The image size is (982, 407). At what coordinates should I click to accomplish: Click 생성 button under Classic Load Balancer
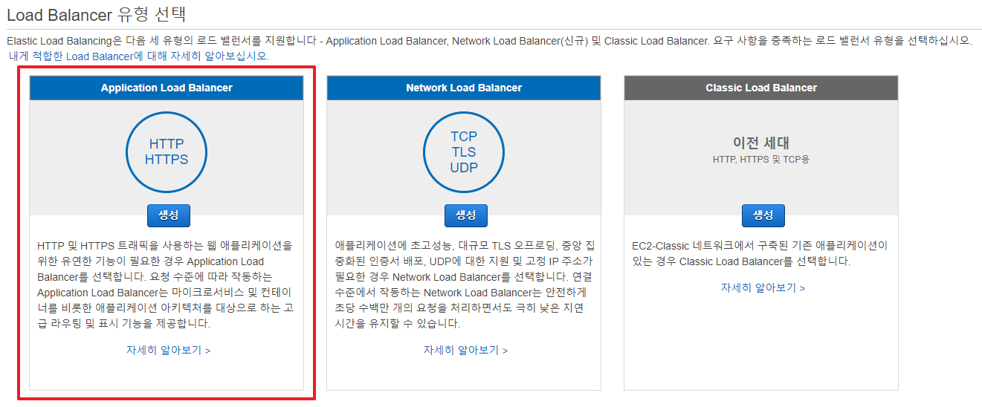(763, 215)
